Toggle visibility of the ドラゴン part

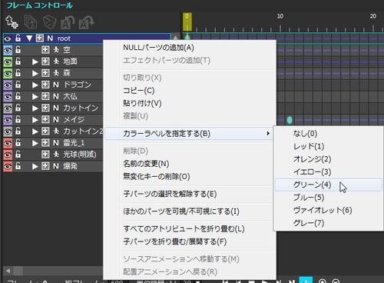click(8, 85)
